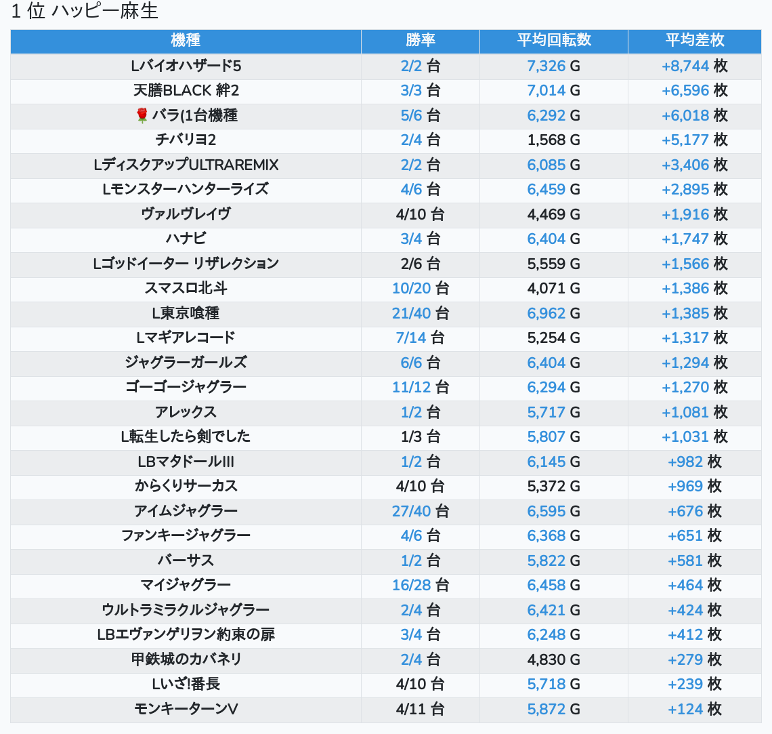
Task: Select the +982 枚 value for LBマタドールIII
Action: (695, 462)
